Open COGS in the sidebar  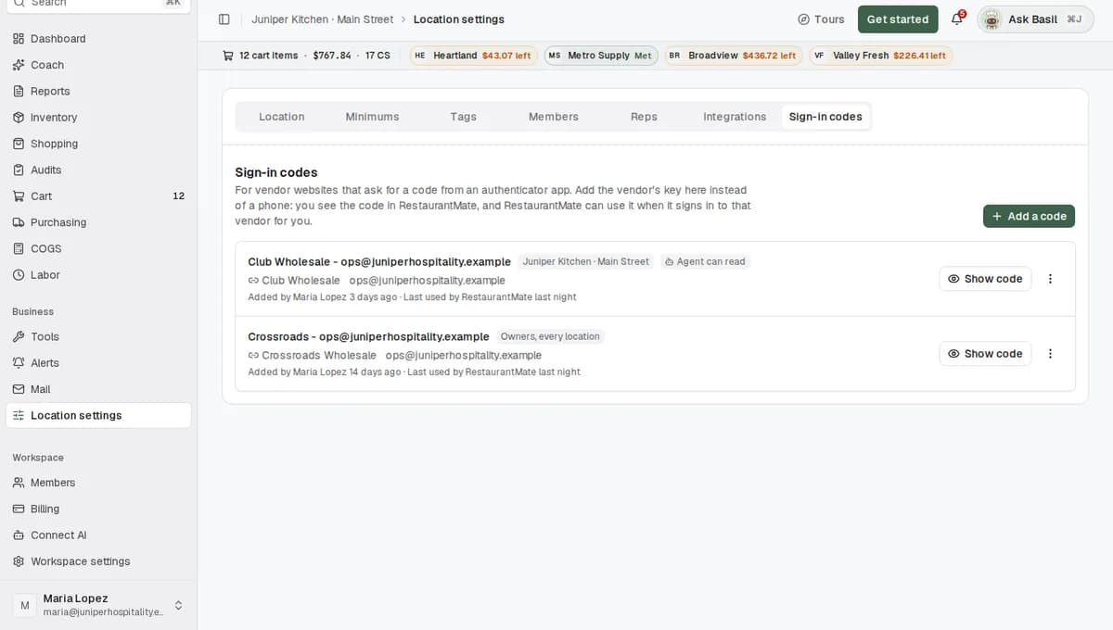pyautogui.click(x=98, y=248)
